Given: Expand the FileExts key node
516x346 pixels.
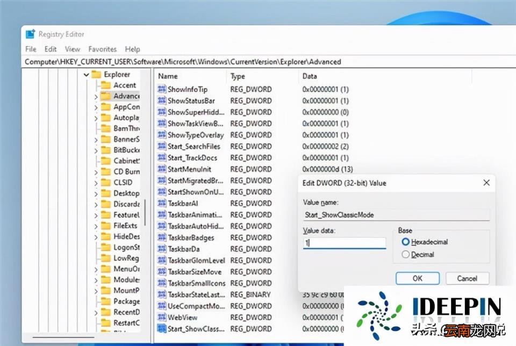Looking at the screenshot, I should pyautogui.click(x=96, y=226).
